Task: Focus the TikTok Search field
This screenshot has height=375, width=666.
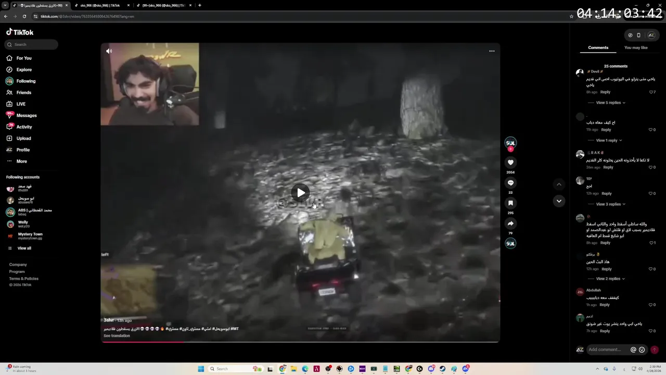Action: coord(32,44)
